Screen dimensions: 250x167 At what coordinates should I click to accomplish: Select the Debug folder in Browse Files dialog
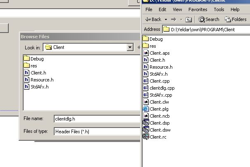(36, 59)
